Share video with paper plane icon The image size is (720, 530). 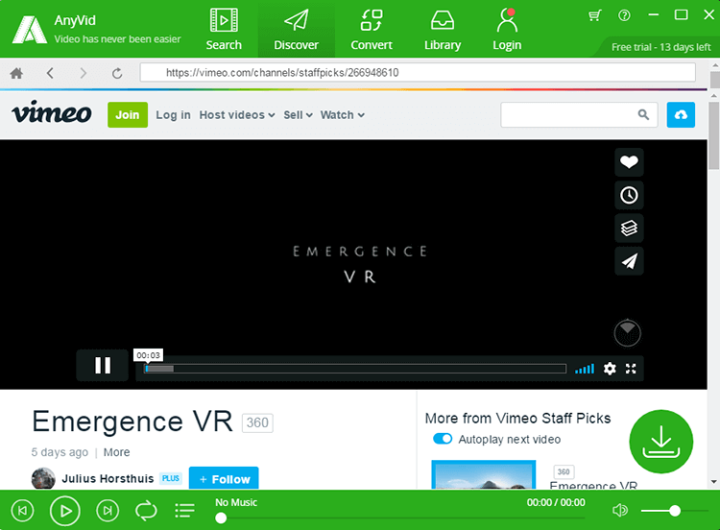(x=629, y=261)
